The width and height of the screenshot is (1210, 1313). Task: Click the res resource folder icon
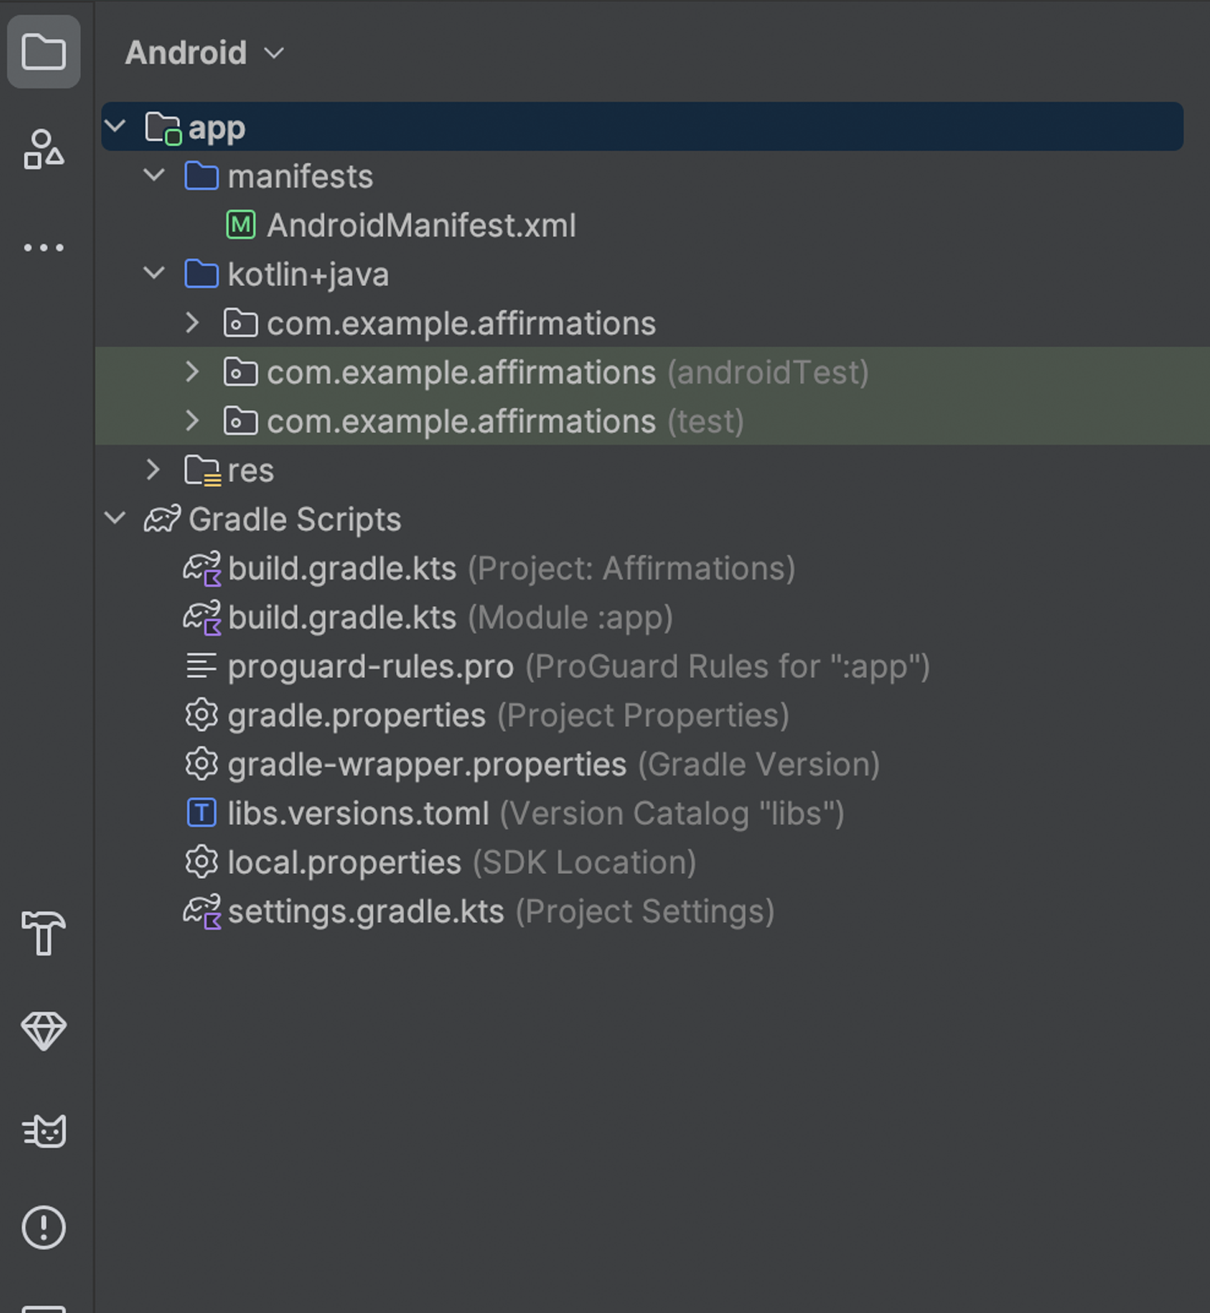tap(202, 470)
